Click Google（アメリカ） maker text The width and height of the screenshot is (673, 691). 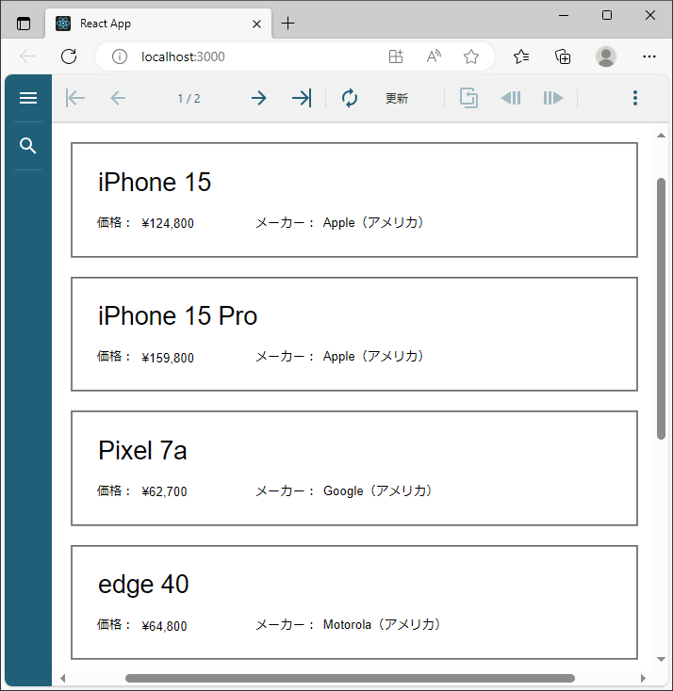coord(377,490)
